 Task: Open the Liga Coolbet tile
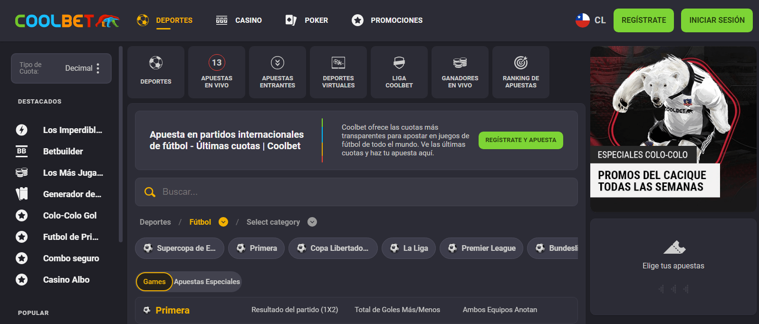coord(399,72)
